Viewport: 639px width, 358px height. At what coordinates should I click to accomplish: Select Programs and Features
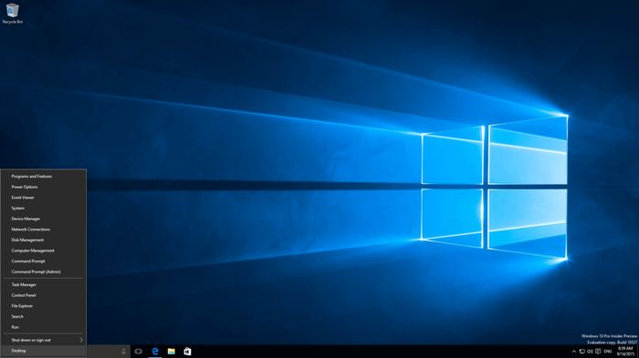[44, 177]
